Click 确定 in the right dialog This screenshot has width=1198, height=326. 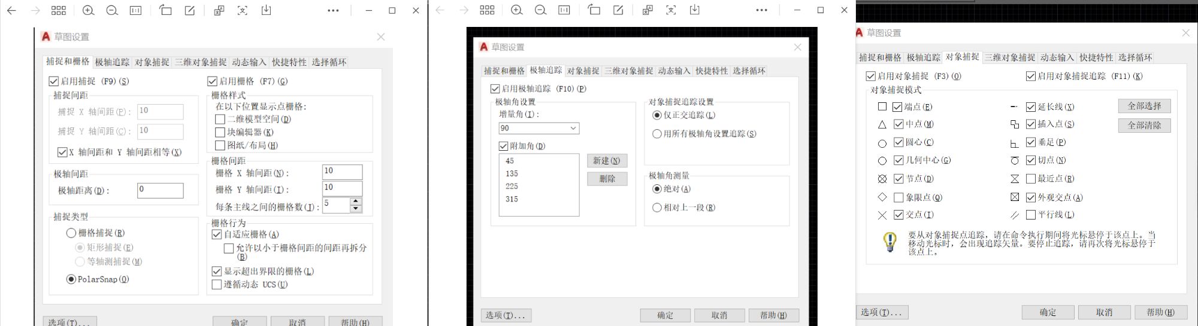[1048, 312]
